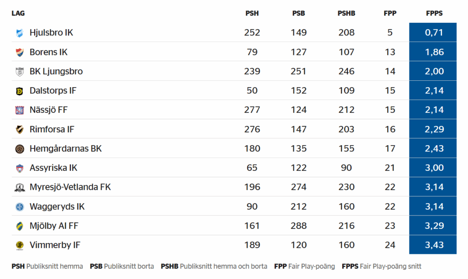
Task: Open the Mjölby AI FF team link
Action: [54, 226]
